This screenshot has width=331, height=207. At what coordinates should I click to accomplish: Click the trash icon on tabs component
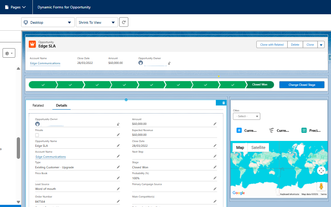(x=223, y=103)
